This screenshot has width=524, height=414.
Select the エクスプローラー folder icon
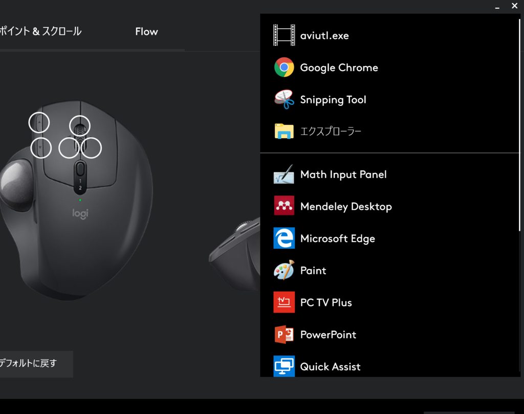click(284, 131)
